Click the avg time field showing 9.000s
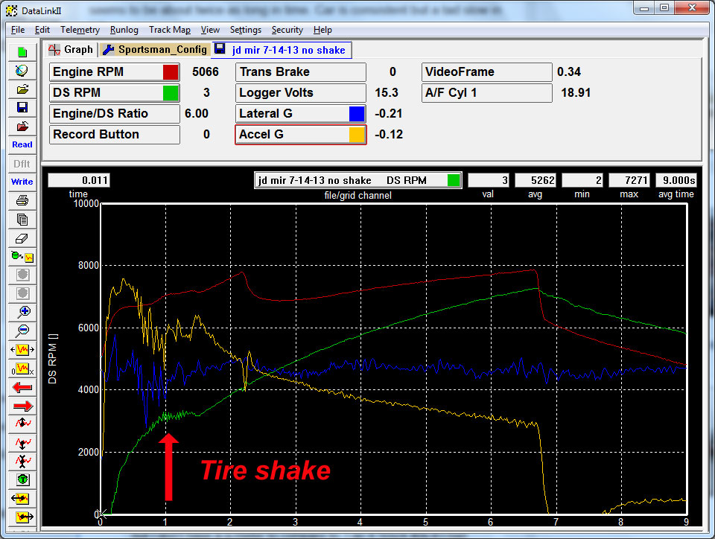The image size is (715, 539). tap(676, 180)
